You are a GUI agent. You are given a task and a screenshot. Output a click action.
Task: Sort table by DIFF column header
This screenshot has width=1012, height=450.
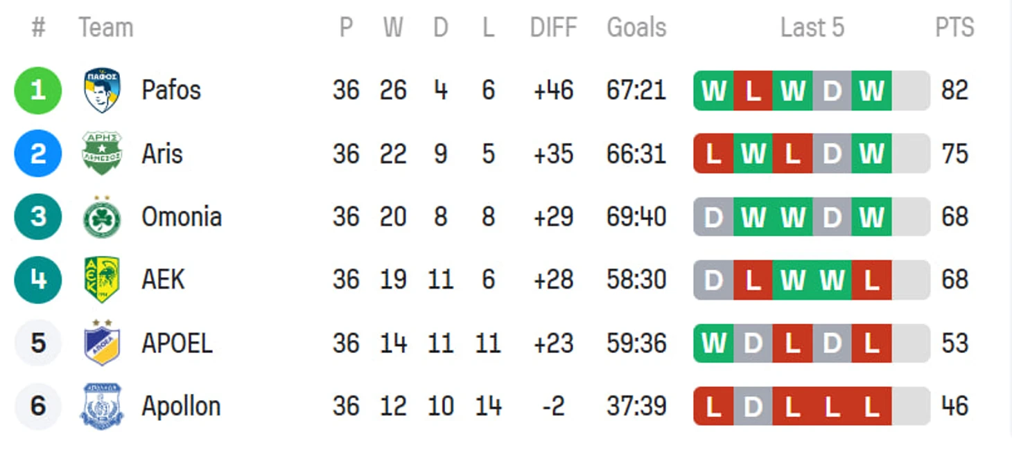click(x=553, y=28)
